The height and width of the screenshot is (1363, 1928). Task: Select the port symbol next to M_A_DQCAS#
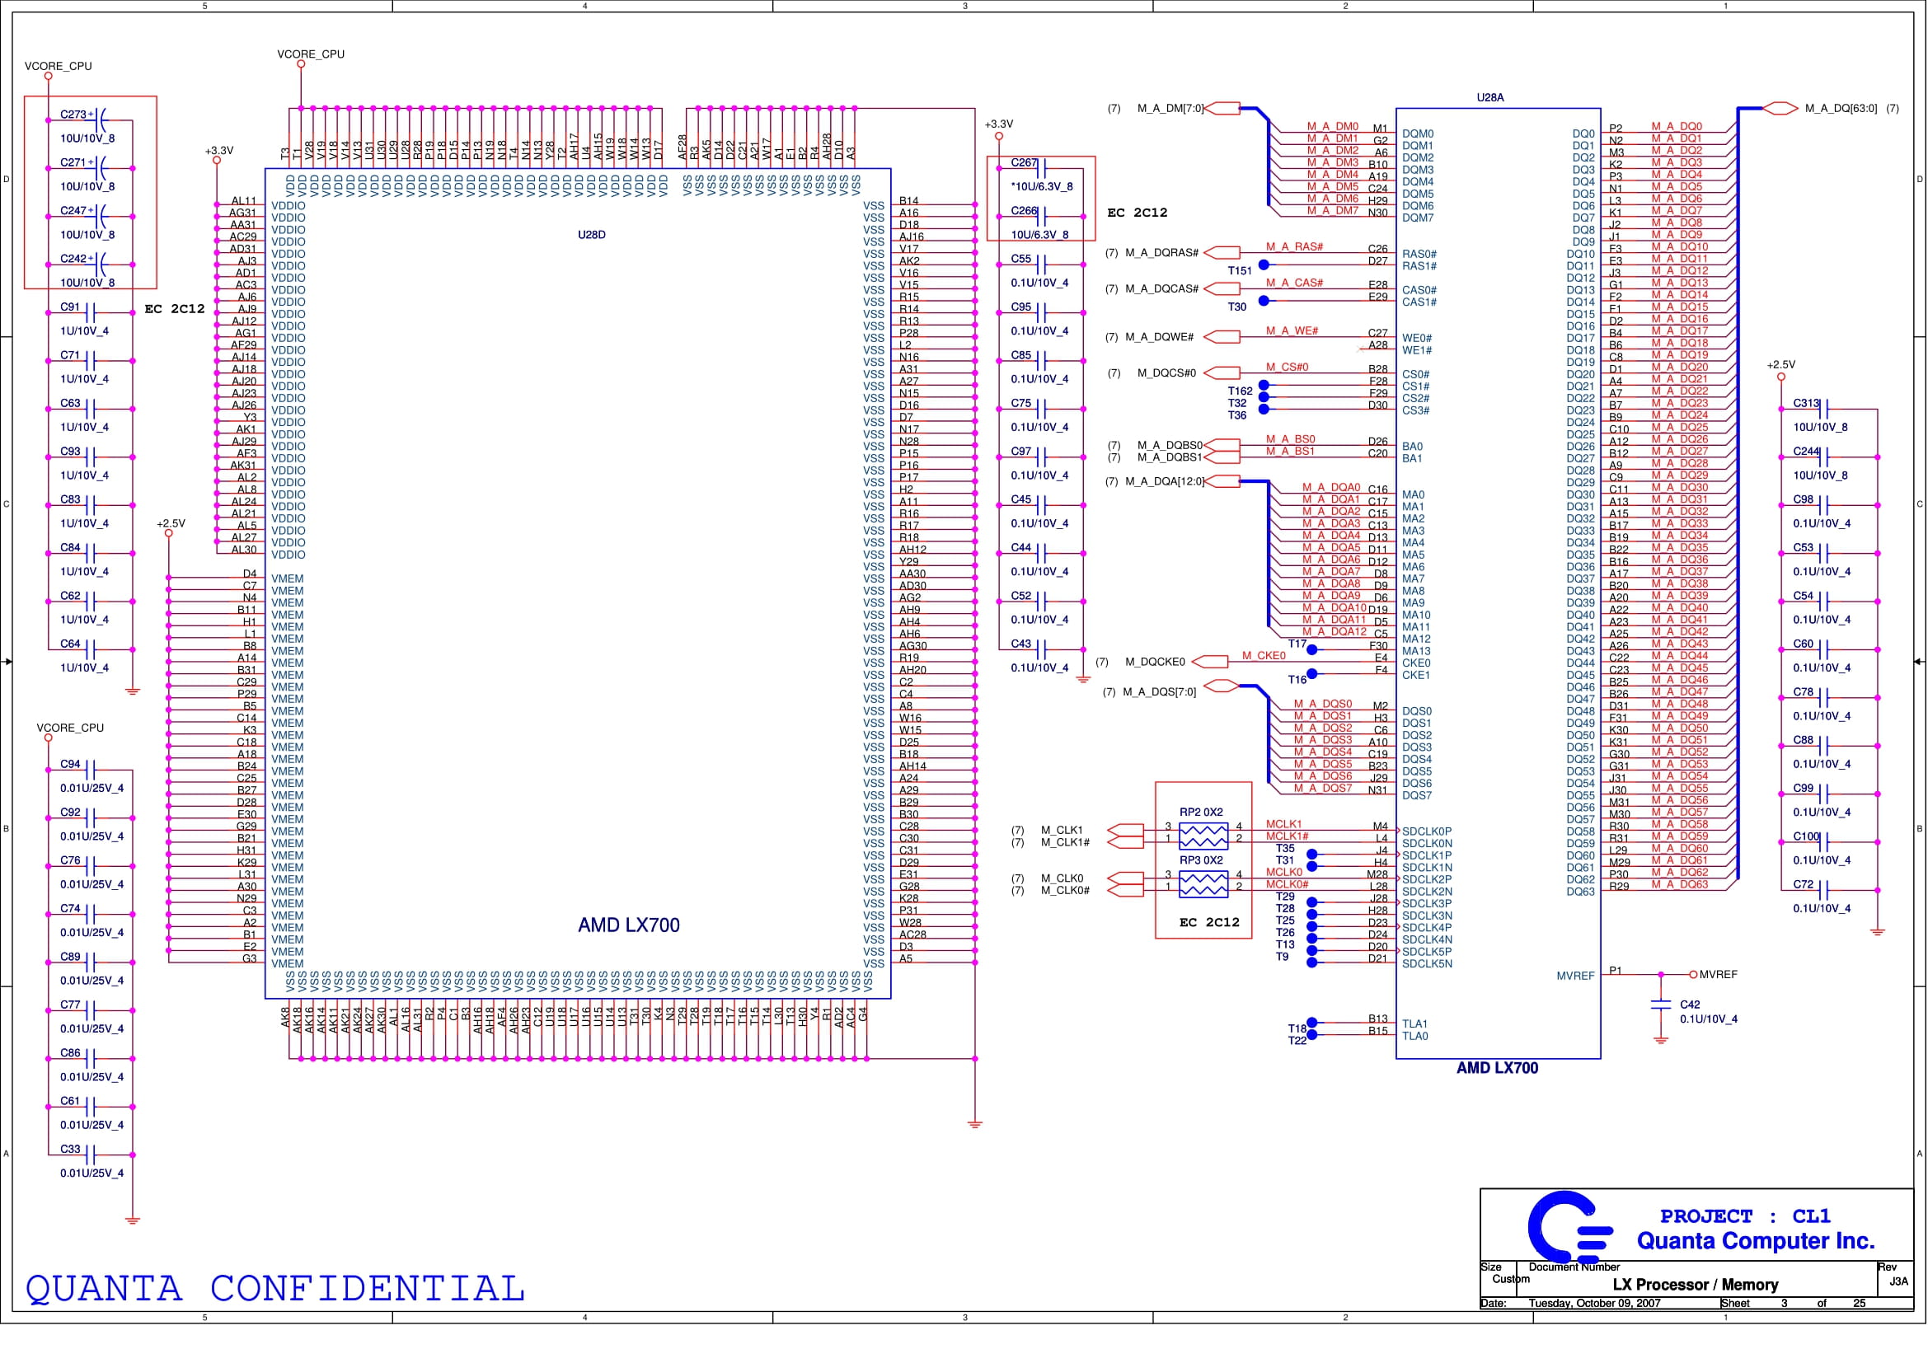1222,288
